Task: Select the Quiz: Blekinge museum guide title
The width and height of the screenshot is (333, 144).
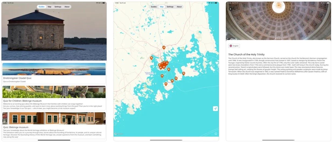Action: pos(16,127)
